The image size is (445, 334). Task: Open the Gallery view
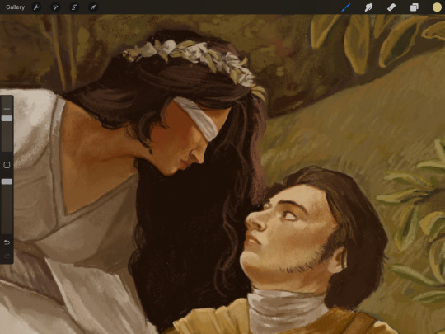click(x=15, y=7)
